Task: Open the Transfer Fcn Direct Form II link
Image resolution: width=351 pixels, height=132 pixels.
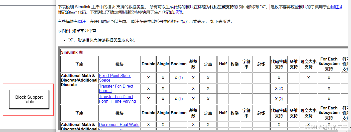Action: coord(116,88)
